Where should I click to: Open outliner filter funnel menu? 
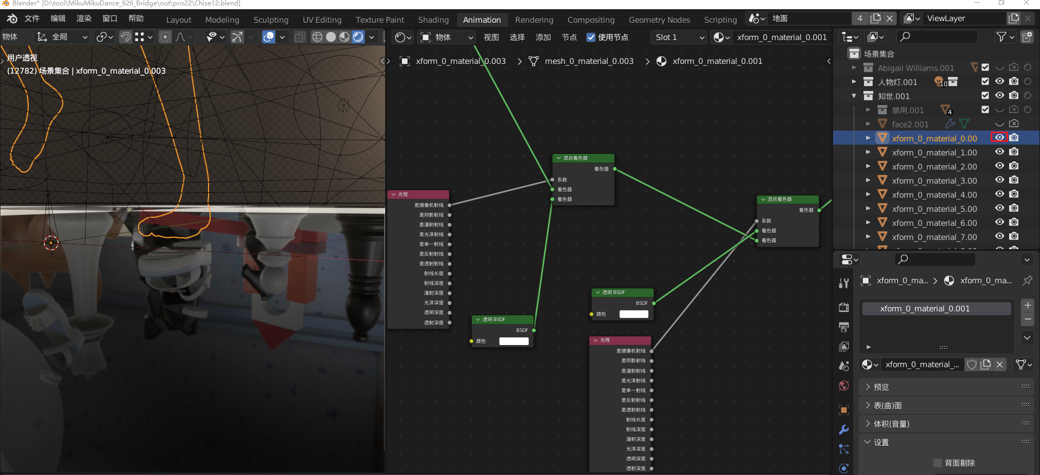point(1005,37)
